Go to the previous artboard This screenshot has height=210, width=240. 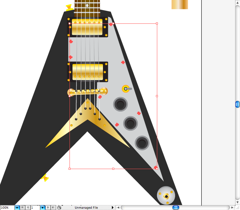[x=27, y=208]
